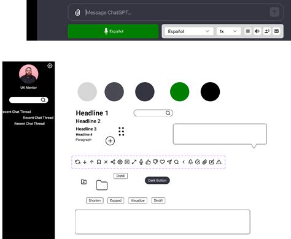This screenshot has width=291, height=239.
Task: Click the Dark Button pill
Action: point(157,180)
